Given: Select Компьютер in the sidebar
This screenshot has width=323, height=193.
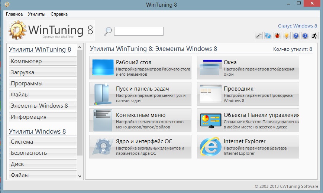Looking at the screenshot, I should 42,61.
